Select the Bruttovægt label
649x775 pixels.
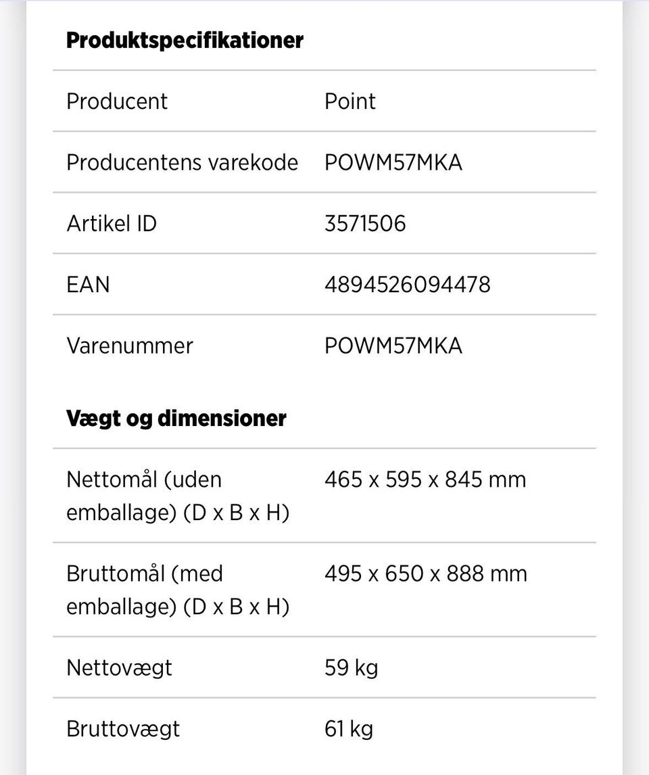(123, 728)
